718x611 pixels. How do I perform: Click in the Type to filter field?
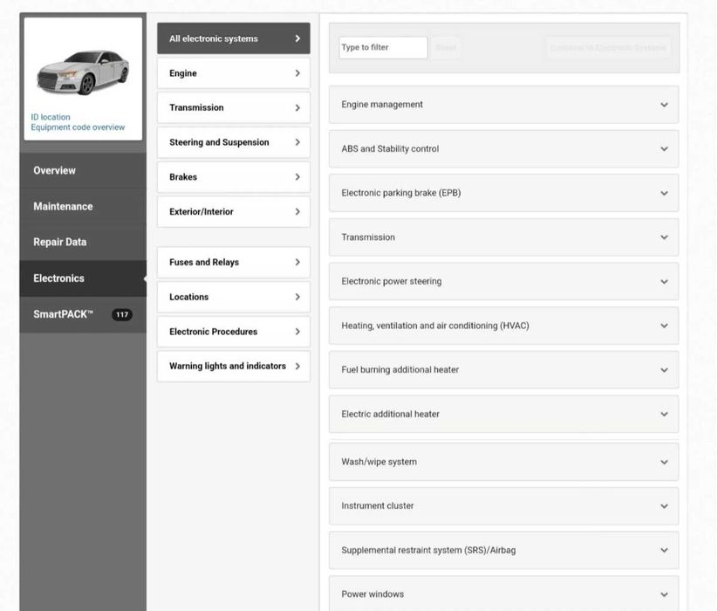click(383, 48)
